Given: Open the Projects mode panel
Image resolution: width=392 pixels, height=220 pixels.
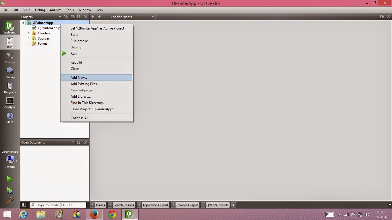Looking at the screenshot, I should 10,87.
